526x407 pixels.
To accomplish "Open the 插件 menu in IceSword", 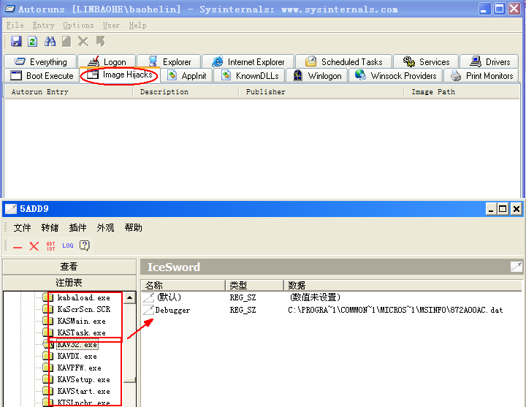I will coord(77,228).
